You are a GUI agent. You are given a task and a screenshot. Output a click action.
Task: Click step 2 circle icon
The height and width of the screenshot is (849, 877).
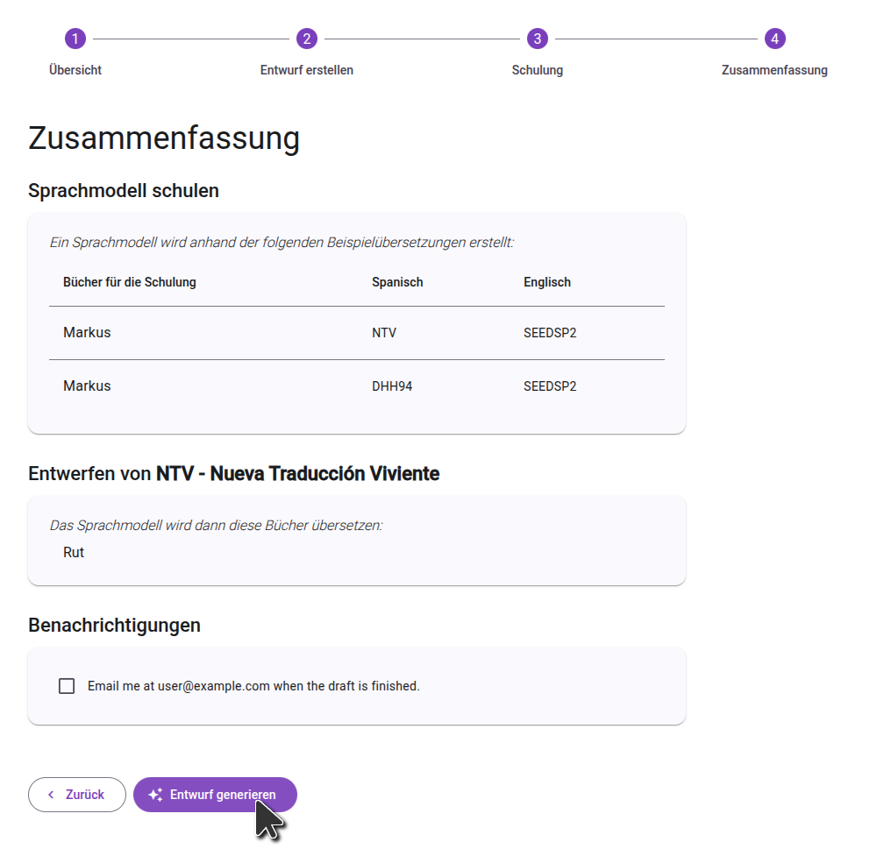(x=306, y=39)
